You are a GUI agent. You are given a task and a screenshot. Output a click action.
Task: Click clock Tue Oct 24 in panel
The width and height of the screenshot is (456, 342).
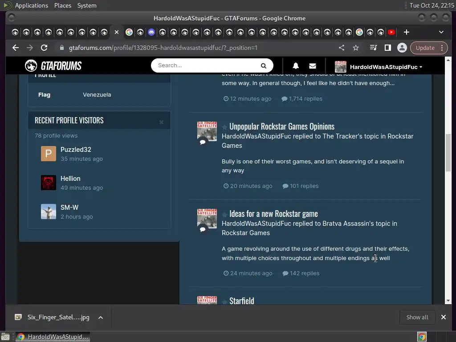[432, 5]
